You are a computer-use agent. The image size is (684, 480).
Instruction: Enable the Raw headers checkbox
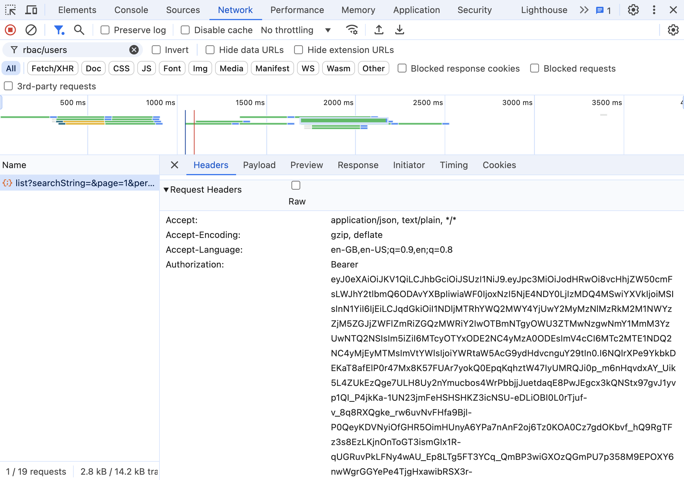[296, 185]
